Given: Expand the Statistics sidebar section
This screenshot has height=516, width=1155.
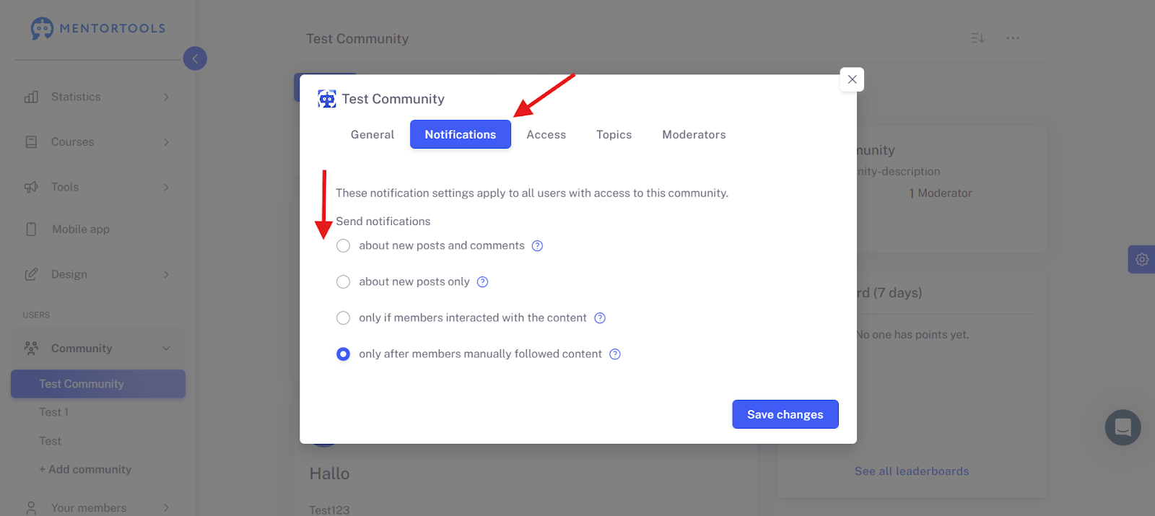Looking at the screenshot, I should [97, 97].
